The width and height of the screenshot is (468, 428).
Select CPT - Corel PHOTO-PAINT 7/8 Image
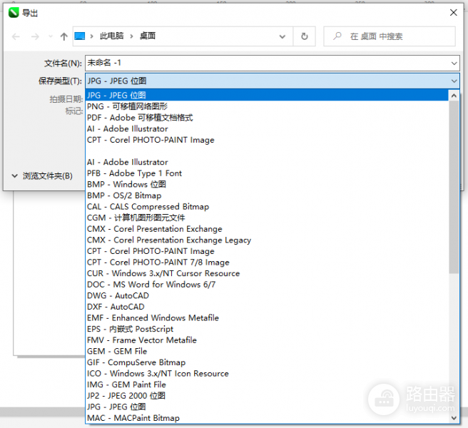point(267,262)
